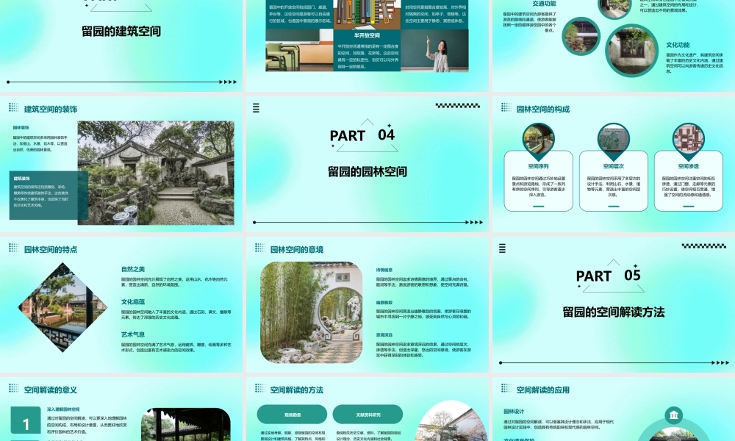Click the dotted grid icon beside 空间解读的应用
This screenshot has height=441, width=735.
point(506,388)
